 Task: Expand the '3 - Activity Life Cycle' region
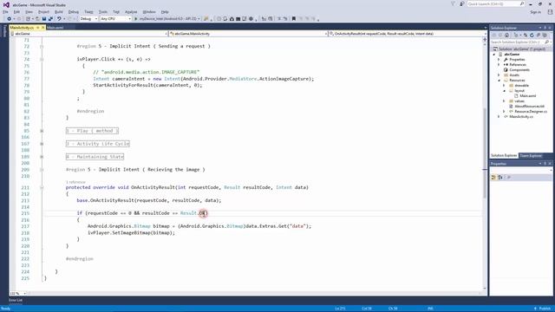(x=42, y=144)
